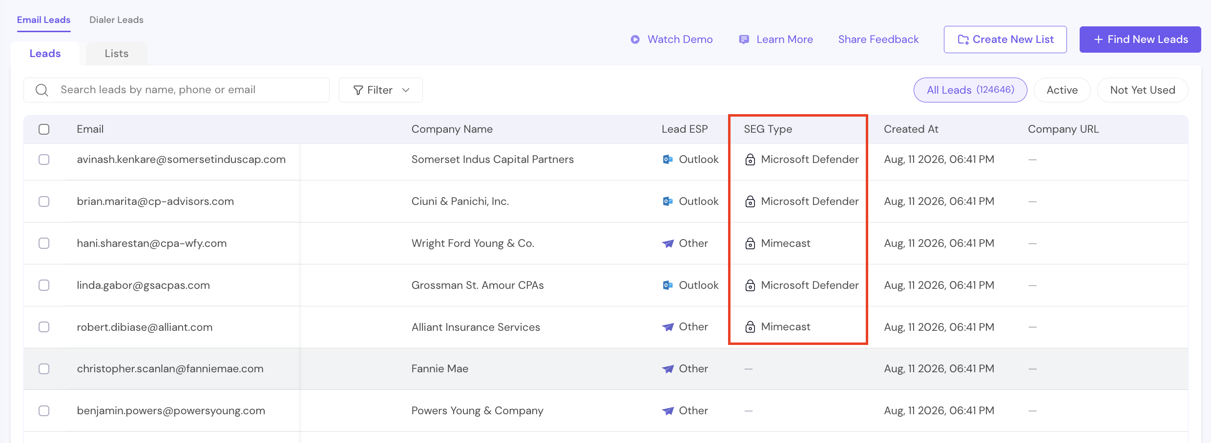Click company Grossman St. Amour CPAs

point(478,285)
